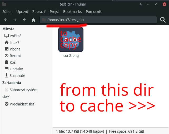The image size is (169, 134).
Task: Click the eject-style title bar button
Action: (x=141, y=4)
